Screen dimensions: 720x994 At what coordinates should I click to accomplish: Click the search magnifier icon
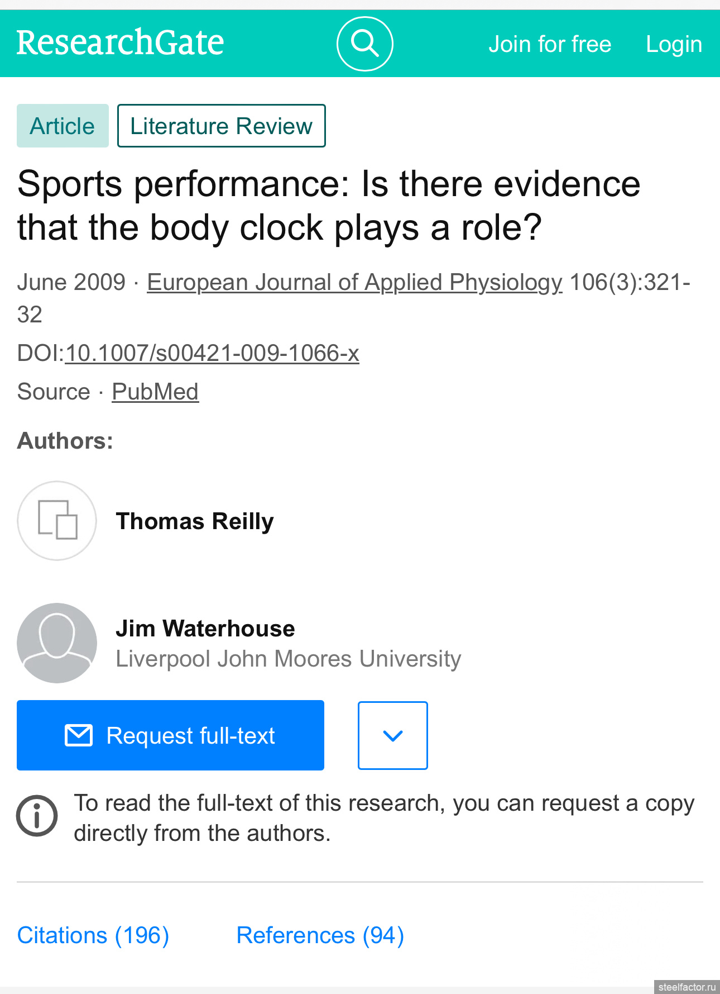click(364, 44)
